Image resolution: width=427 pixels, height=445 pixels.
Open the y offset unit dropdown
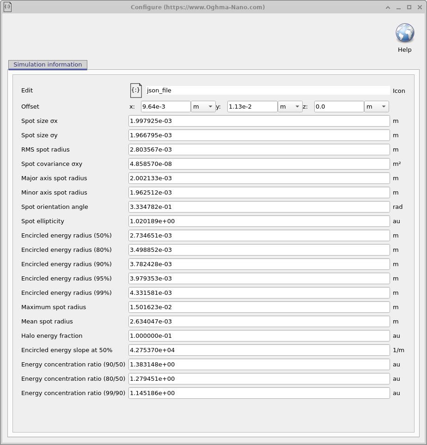pos(290,106)
